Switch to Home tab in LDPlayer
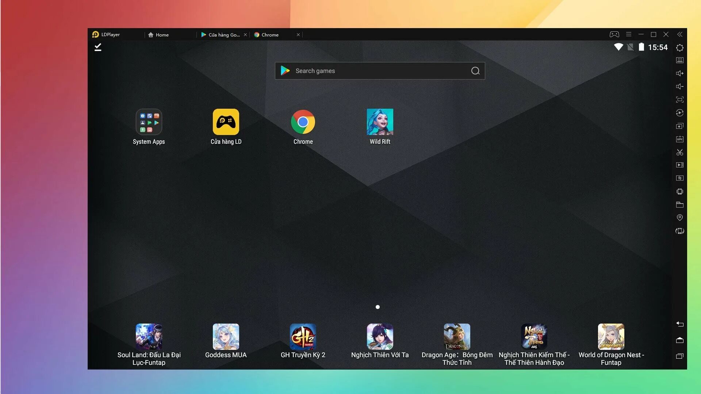The width and height of the screenshot is (701, 394). point(161,34)
